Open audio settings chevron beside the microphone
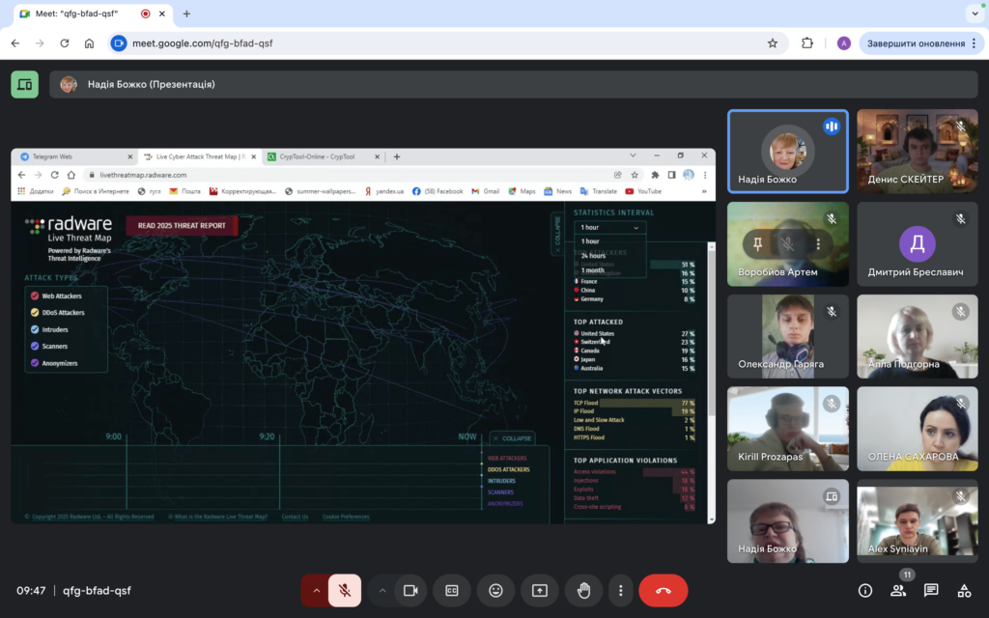The height and width of the screenshot is (618, 989). (x=316, y=591)
